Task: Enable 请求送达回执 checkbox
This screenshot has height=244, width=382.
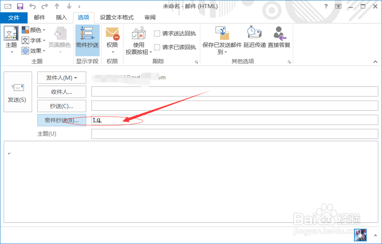Action: pyautogui.click(x=157, y=34)
